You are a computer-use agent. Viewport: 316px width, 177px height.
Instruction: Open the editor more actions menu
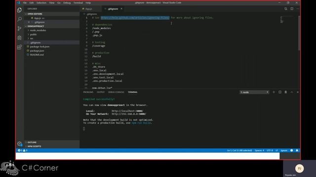click(x=297, y=9)
